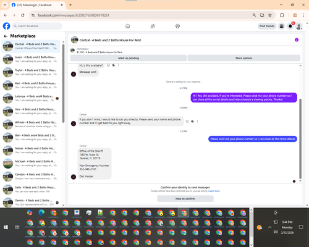Screen dimensions: 309x247
Task: Go back using the Marketplace back arrow
Action: click(x=6, y=36)
